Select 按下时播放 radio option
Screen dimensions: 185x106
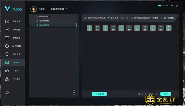tap(162, 18)
